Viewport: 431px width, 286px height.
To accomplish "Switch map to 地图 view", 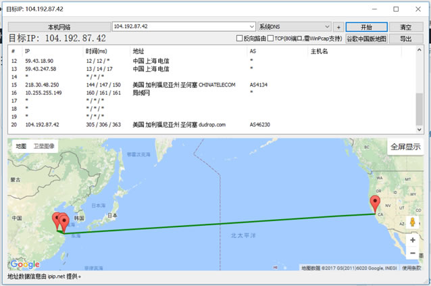I will (21, 146).
